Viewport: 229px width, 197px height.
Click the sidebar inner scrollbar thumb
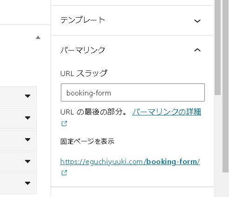217,47
